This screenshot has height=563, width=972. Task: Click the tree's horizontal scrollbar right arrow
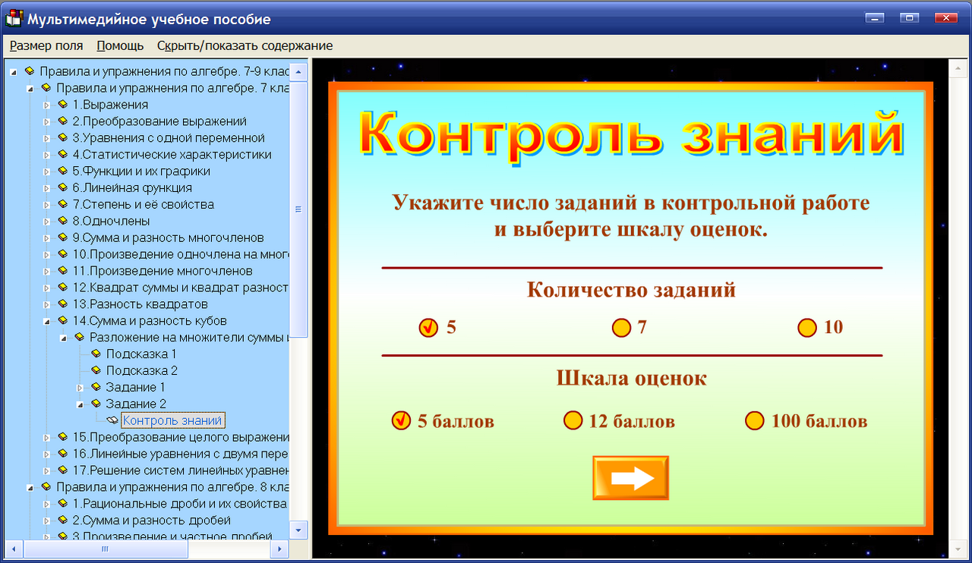281,549
